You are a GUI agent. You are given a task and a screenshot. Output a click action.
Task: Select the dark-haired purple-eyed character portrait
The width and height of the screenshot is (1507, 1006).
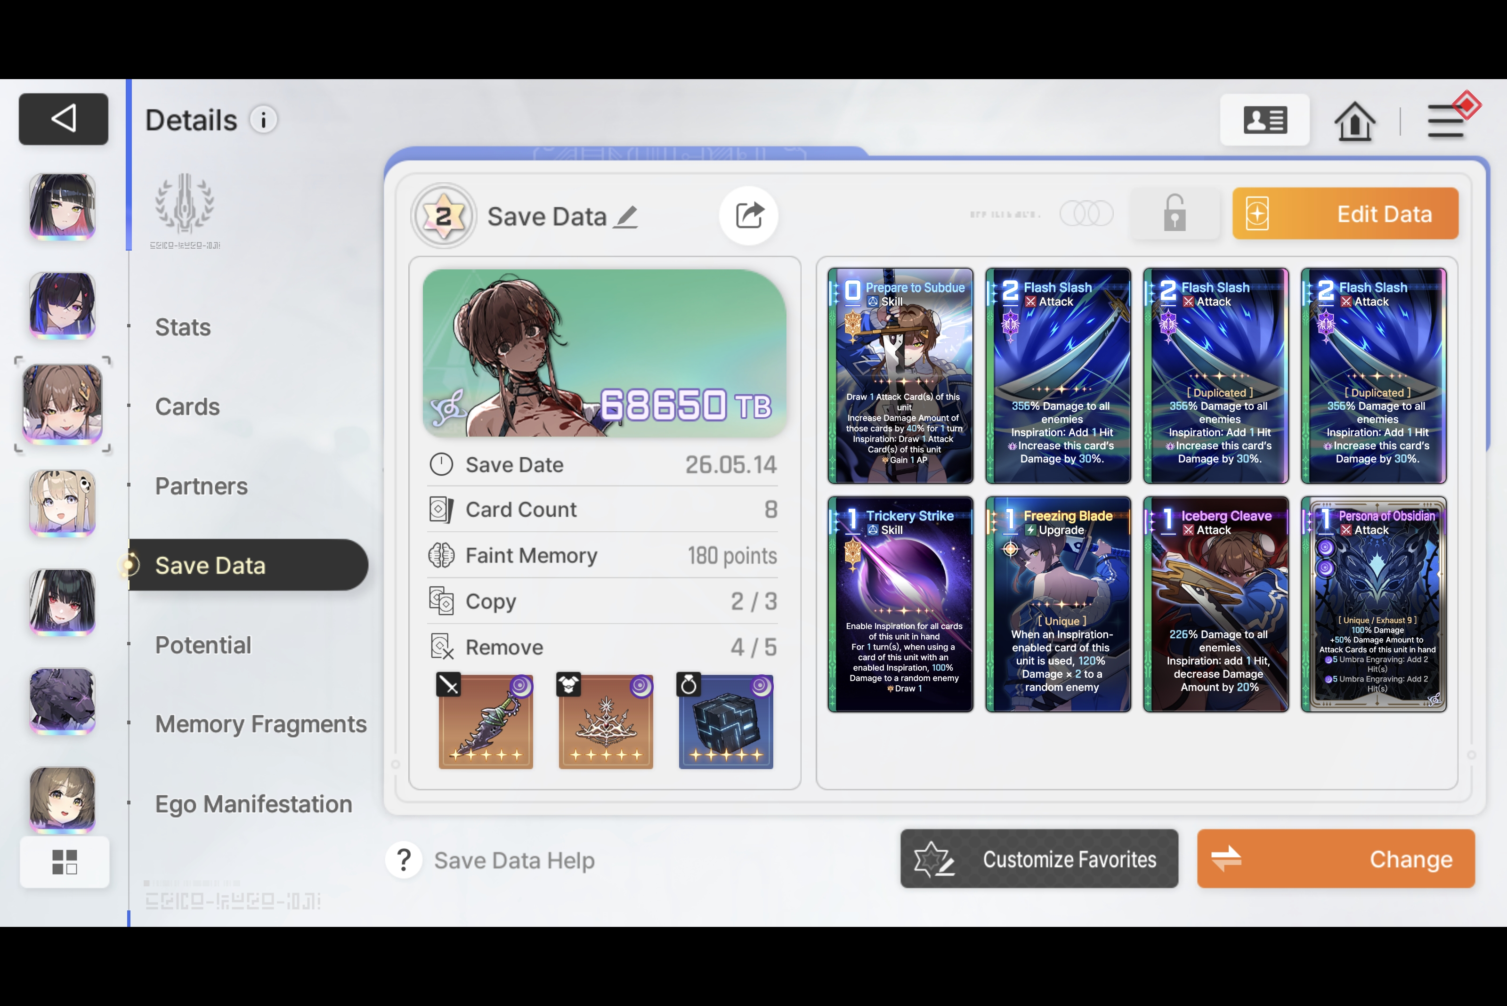62,305
